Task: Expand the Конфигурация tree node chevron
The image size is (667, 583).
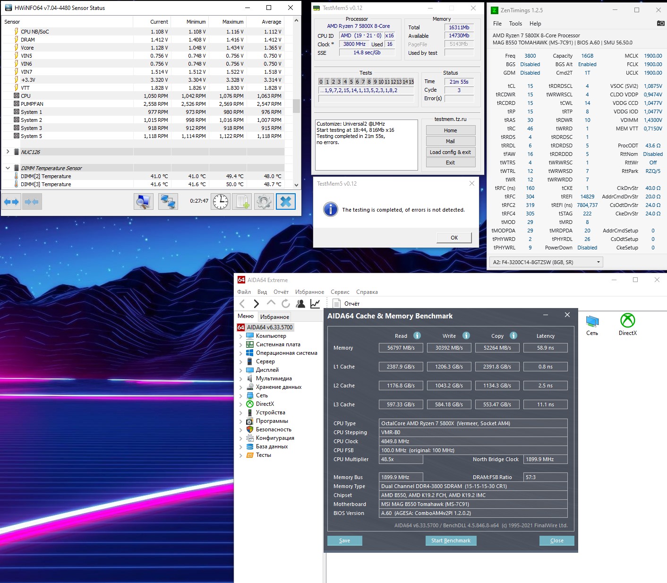Action: 241,438
